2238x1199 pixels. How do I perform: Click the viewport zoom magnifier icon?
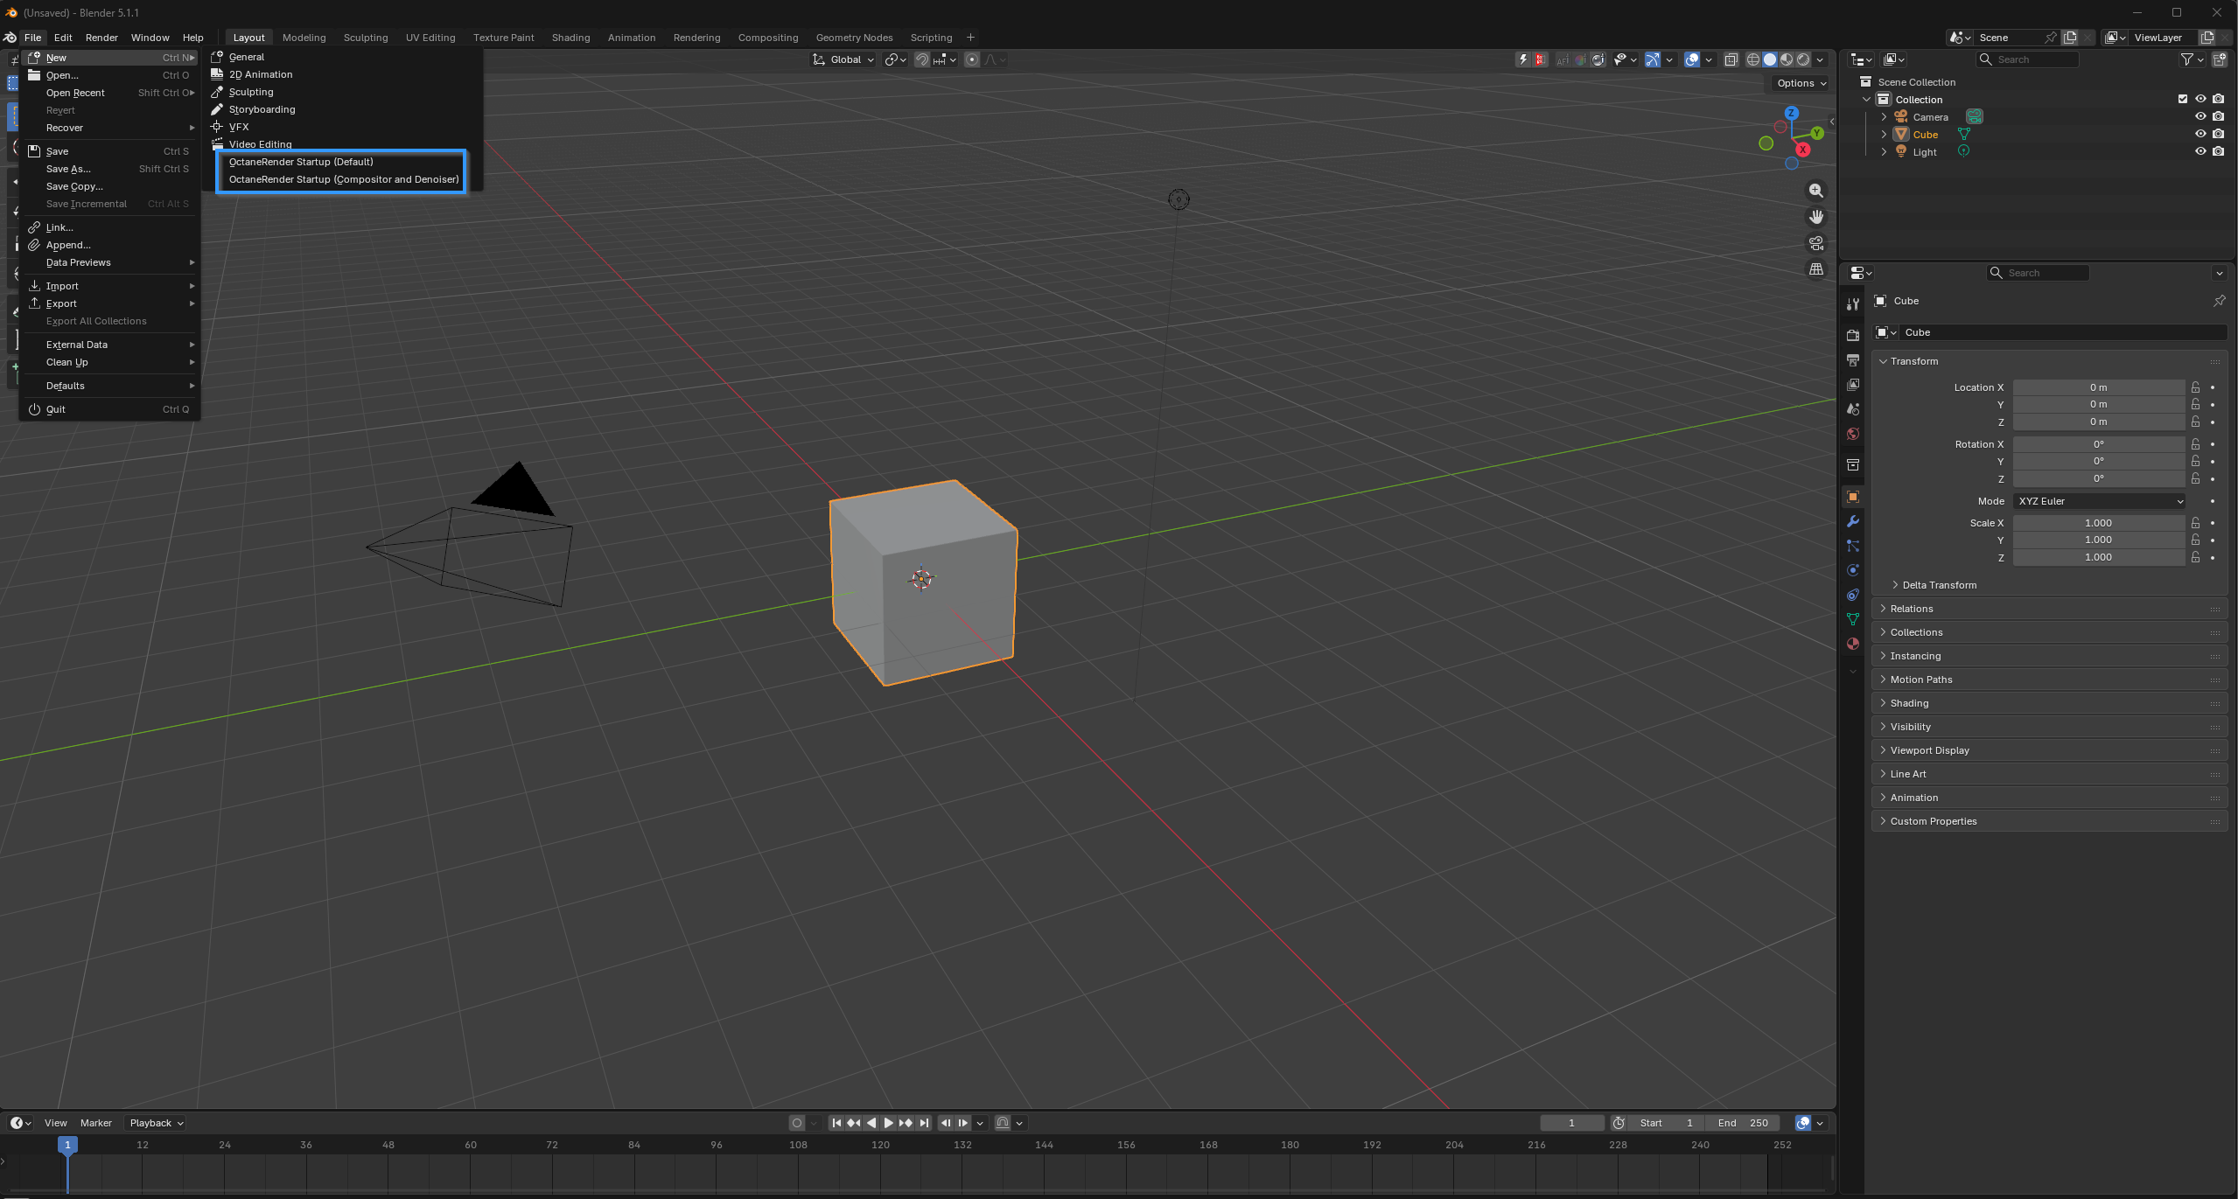pos(1816,191)
